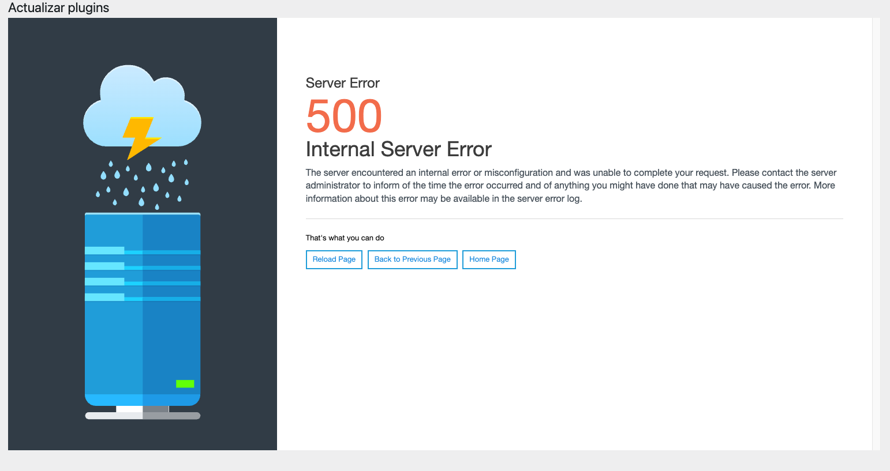Viewport: 890px width, 471px height.
Task: Click the storm cloud server illustration
Action: [143, 242]
